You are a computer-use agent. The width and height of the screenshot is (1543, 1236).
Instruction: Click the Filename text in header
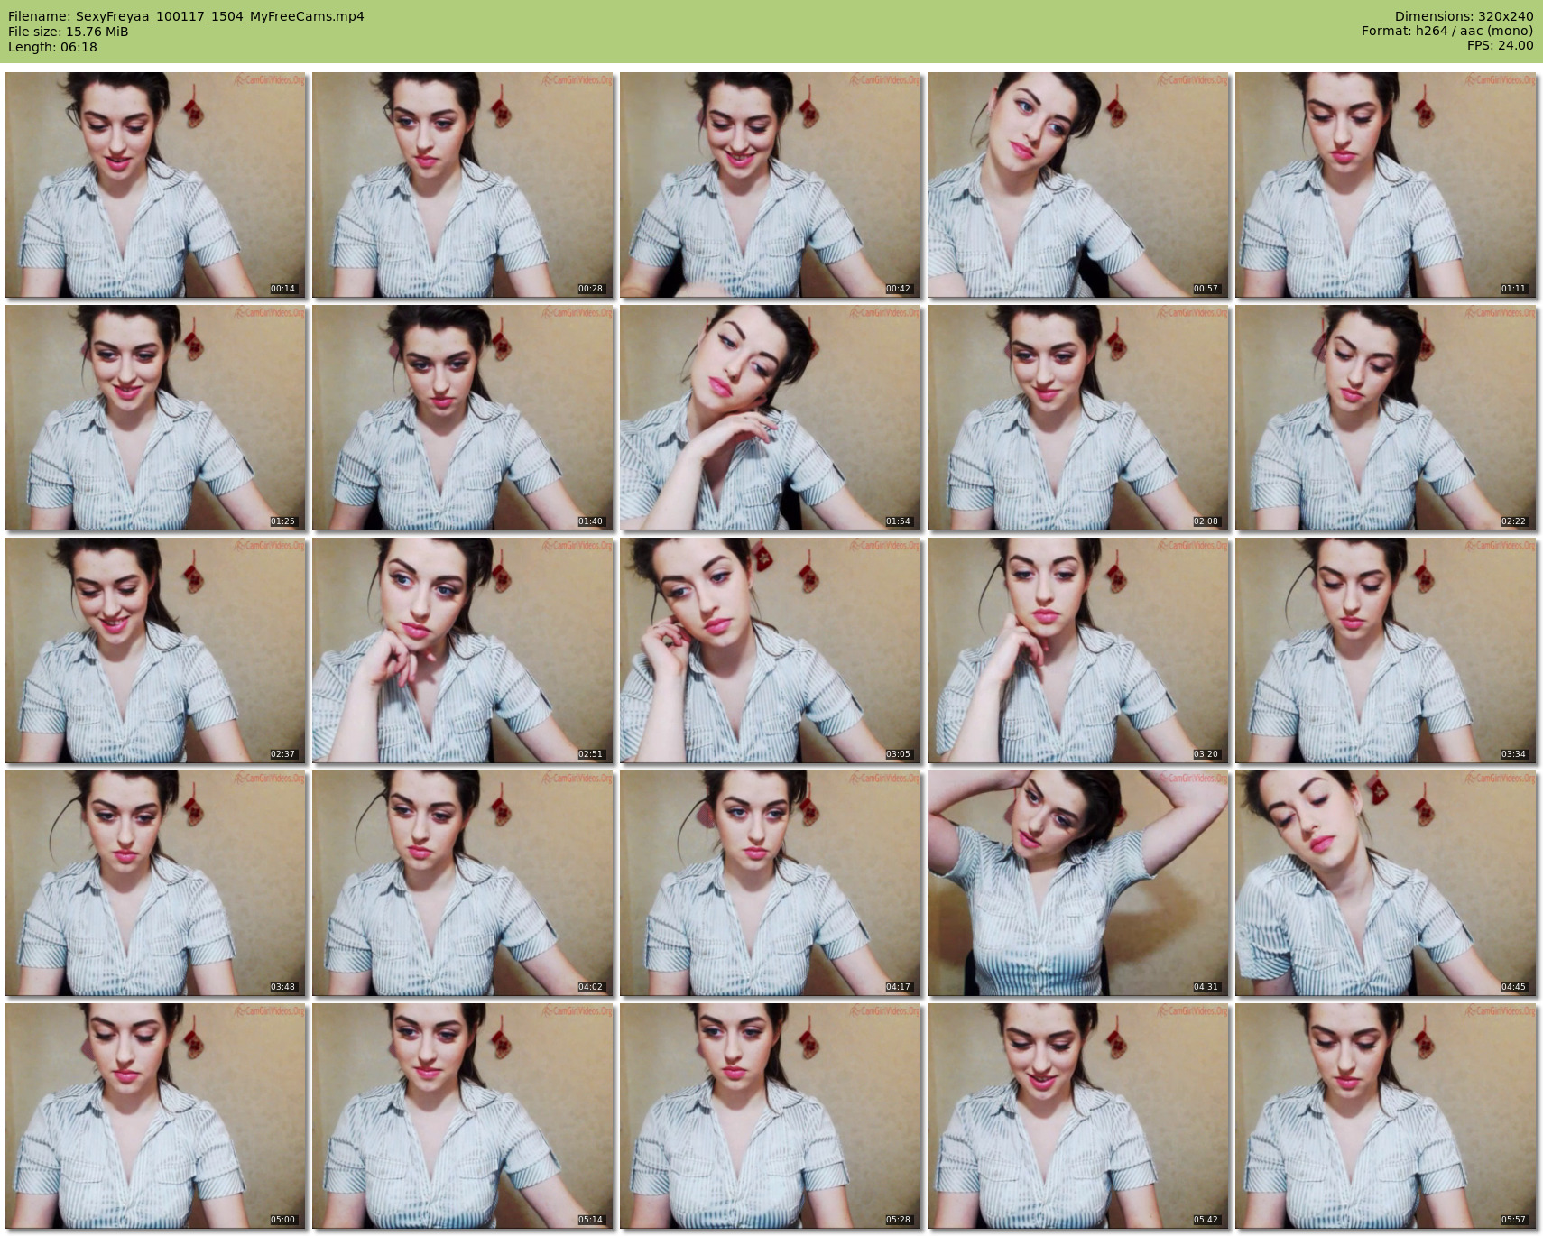point(186,16)
